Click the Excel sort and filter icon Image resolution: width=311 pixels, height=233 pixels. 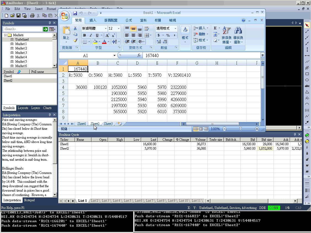227,30
